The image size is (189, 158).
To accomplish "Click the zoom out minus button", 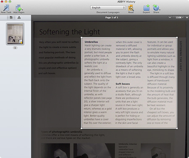I will [170, 18].
